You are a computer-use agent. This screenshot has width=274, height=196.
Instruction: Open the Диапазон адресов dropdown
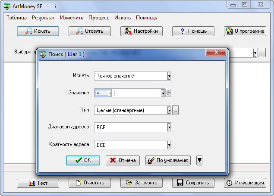click(169, 128)
